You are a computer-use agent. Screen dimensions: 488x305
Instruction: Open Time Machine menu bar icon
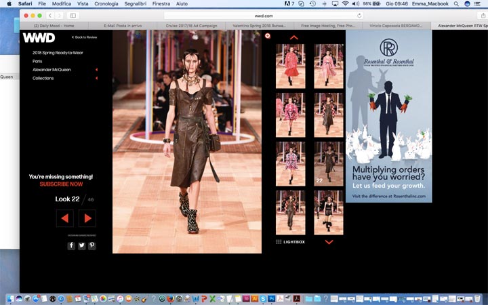pyautogui.click(x=312, y=4)
